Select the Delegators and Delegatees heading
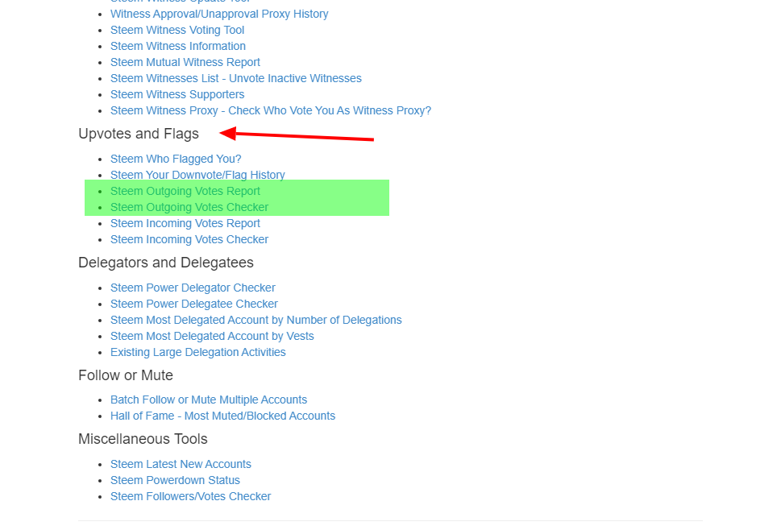Image resolution: width=781 pixels, height=530 pixels. point(166,263)
